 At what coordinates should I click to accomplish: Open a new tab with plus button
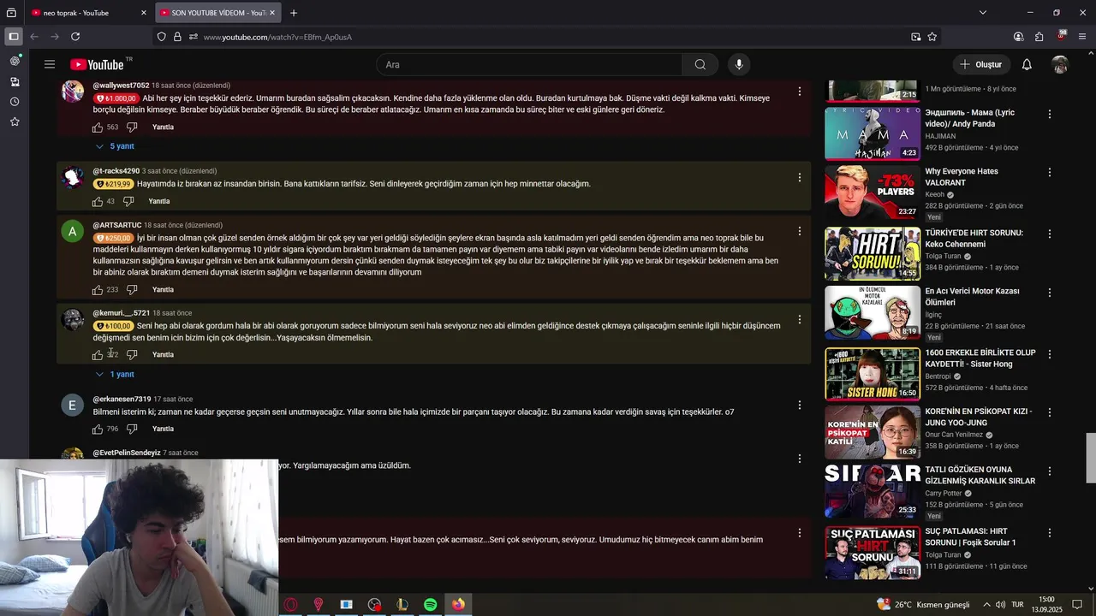click(x=294, y=13)
